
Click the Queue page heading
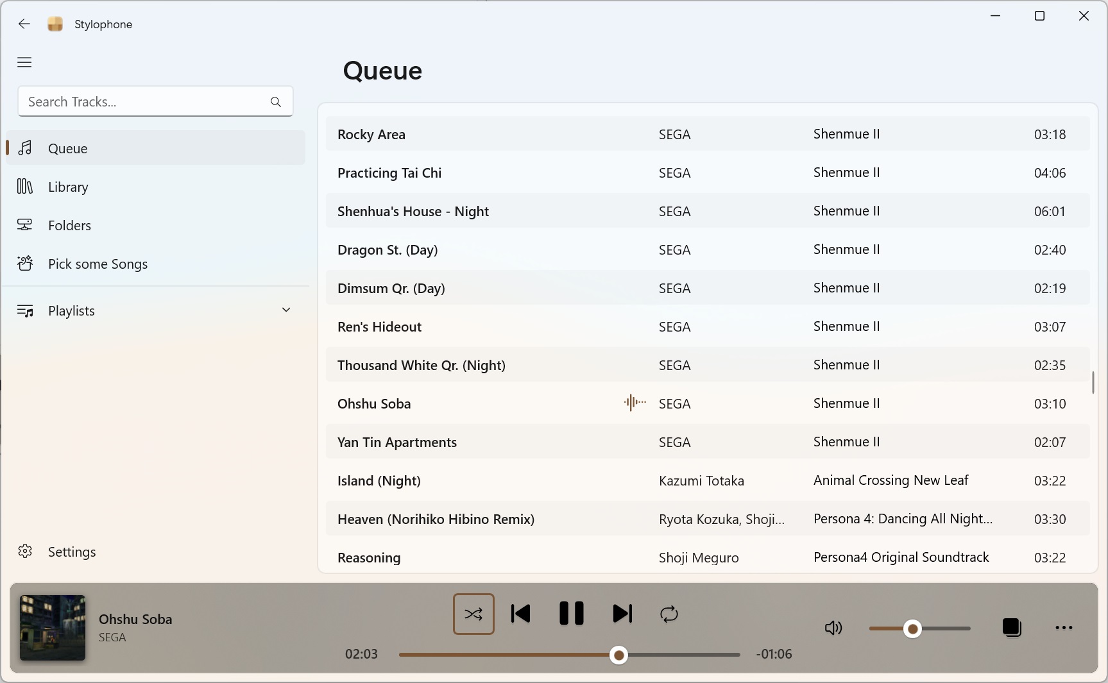tap(382, 71)
